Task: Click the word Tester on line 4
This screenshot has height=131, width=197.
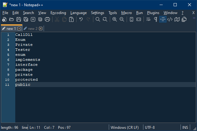Action: 23,50
